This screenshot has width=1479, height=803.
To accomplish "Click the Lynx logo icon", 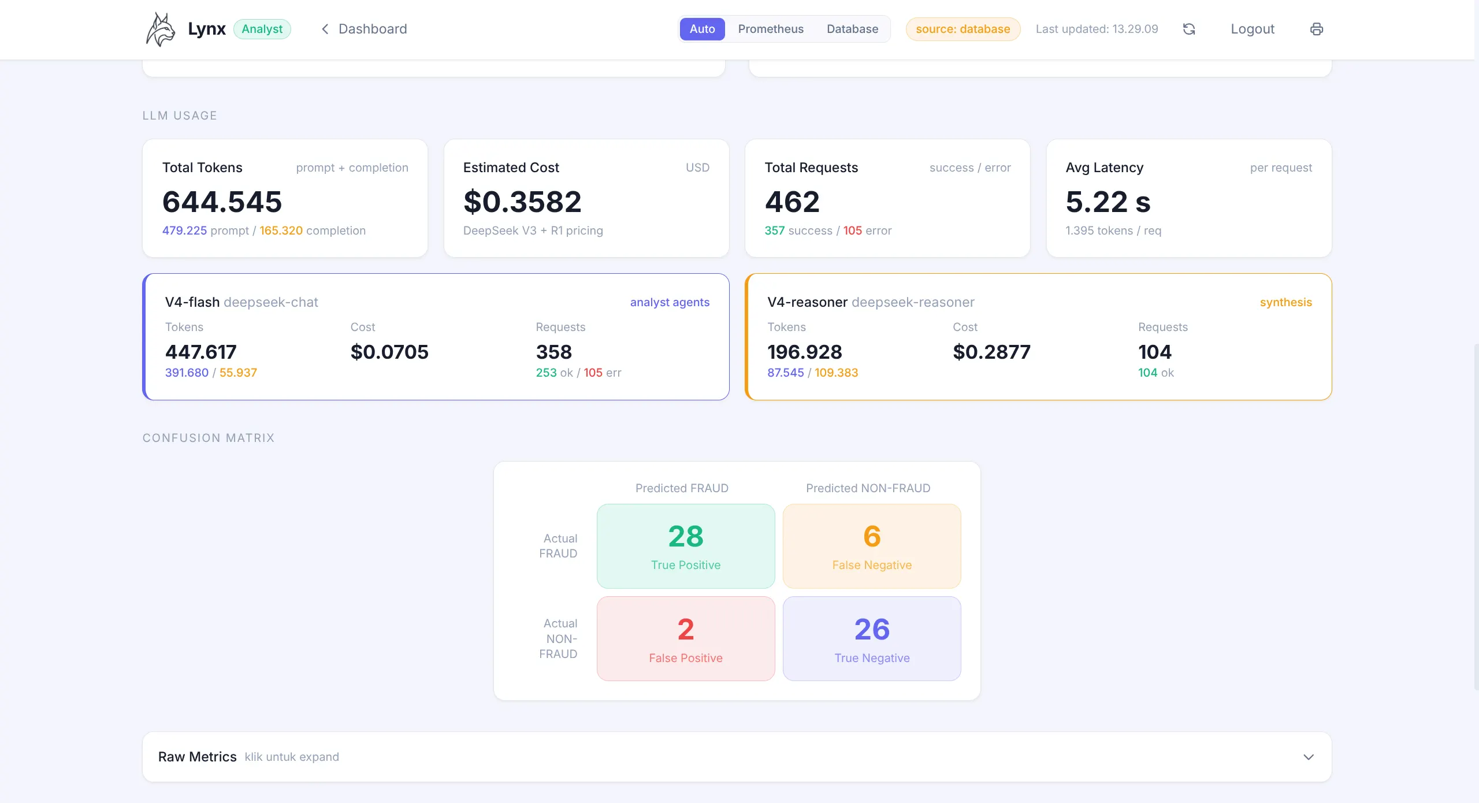I will point(161,29).
